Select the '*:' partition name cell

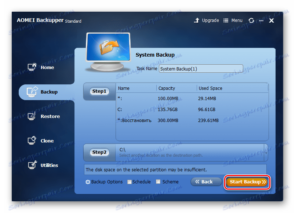pyautogui.click(x=120, y=99)
